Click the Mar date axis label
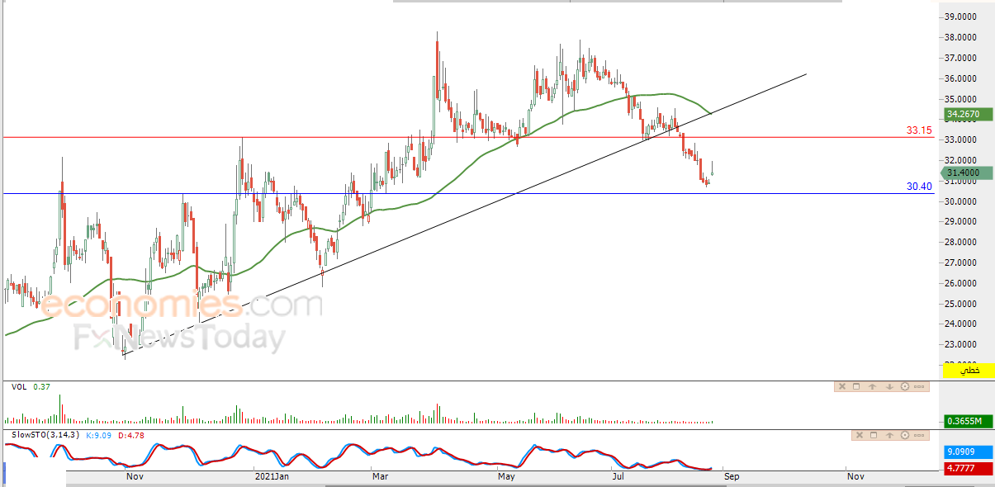The image size is (995, 487). (x=380, y=476)
